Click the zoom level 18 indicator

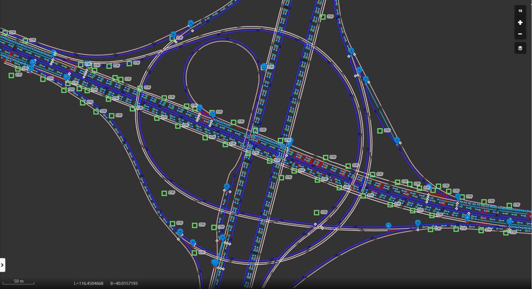[520, 11]
